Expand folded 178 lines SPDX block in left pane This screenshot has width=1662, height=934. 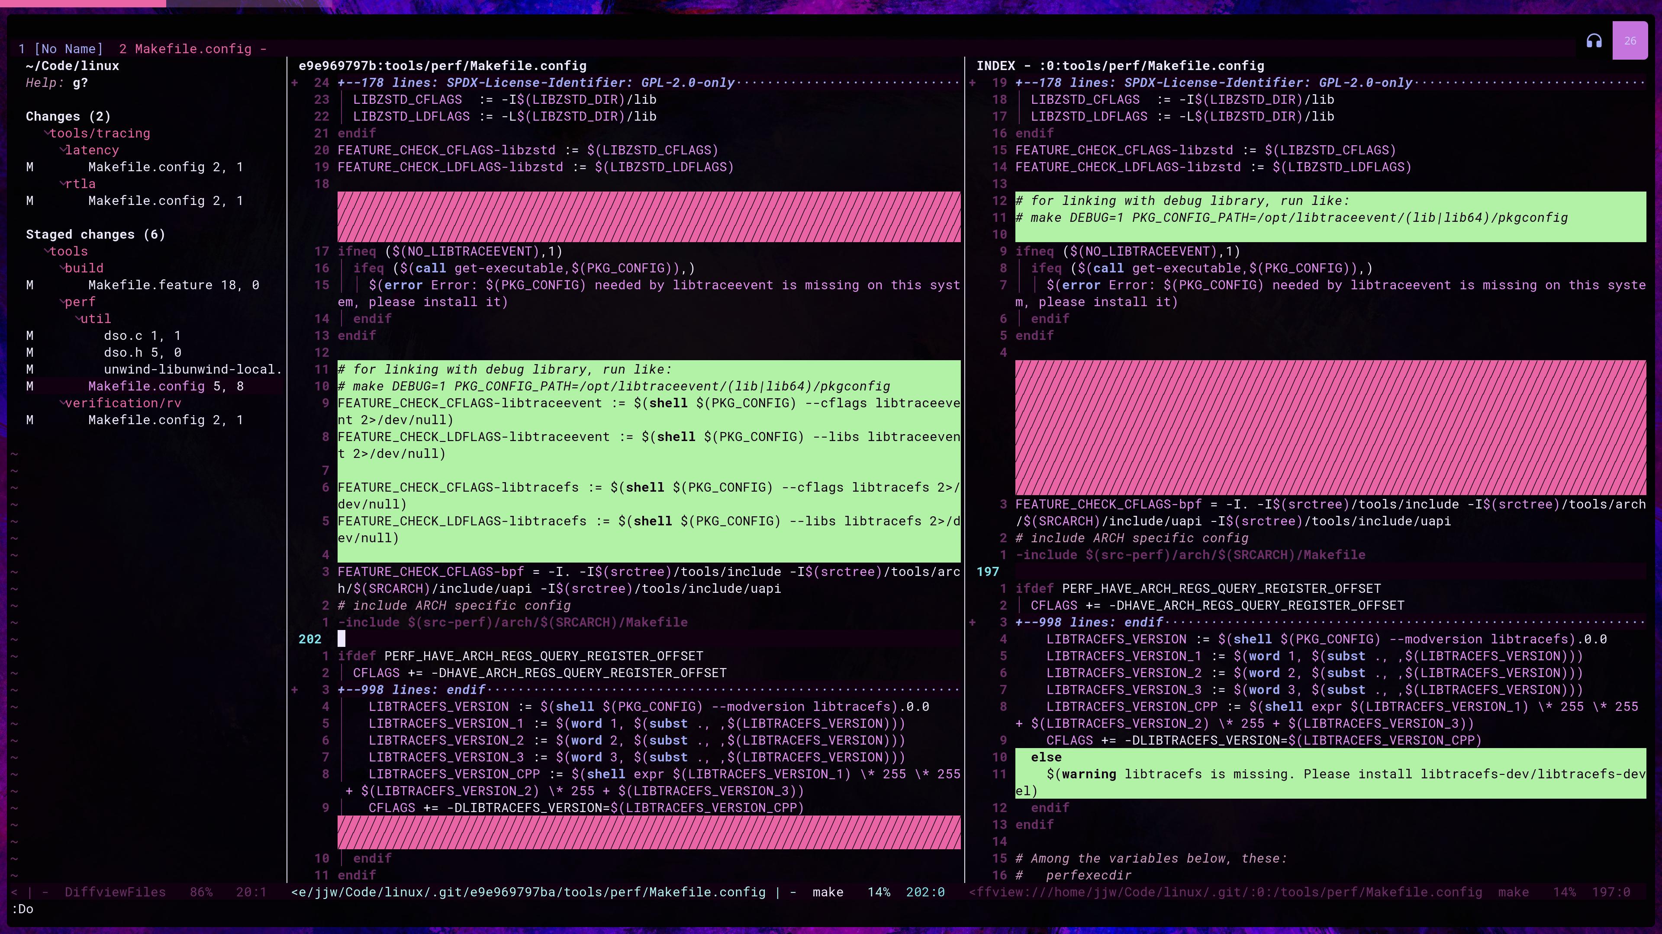pos(535,83)
